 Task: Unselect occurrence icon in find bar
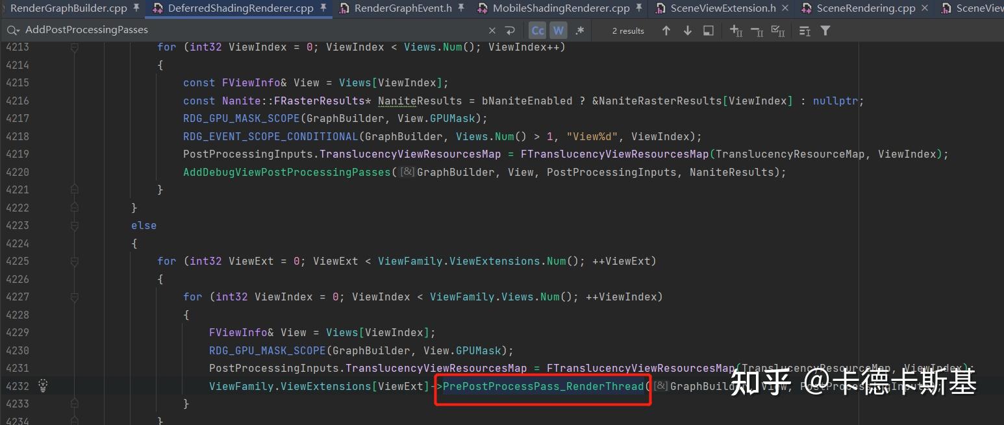757,30
